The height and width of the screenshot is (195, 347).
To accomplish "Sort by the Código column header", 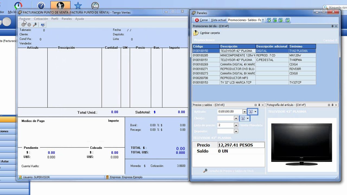I will (206, 46).
